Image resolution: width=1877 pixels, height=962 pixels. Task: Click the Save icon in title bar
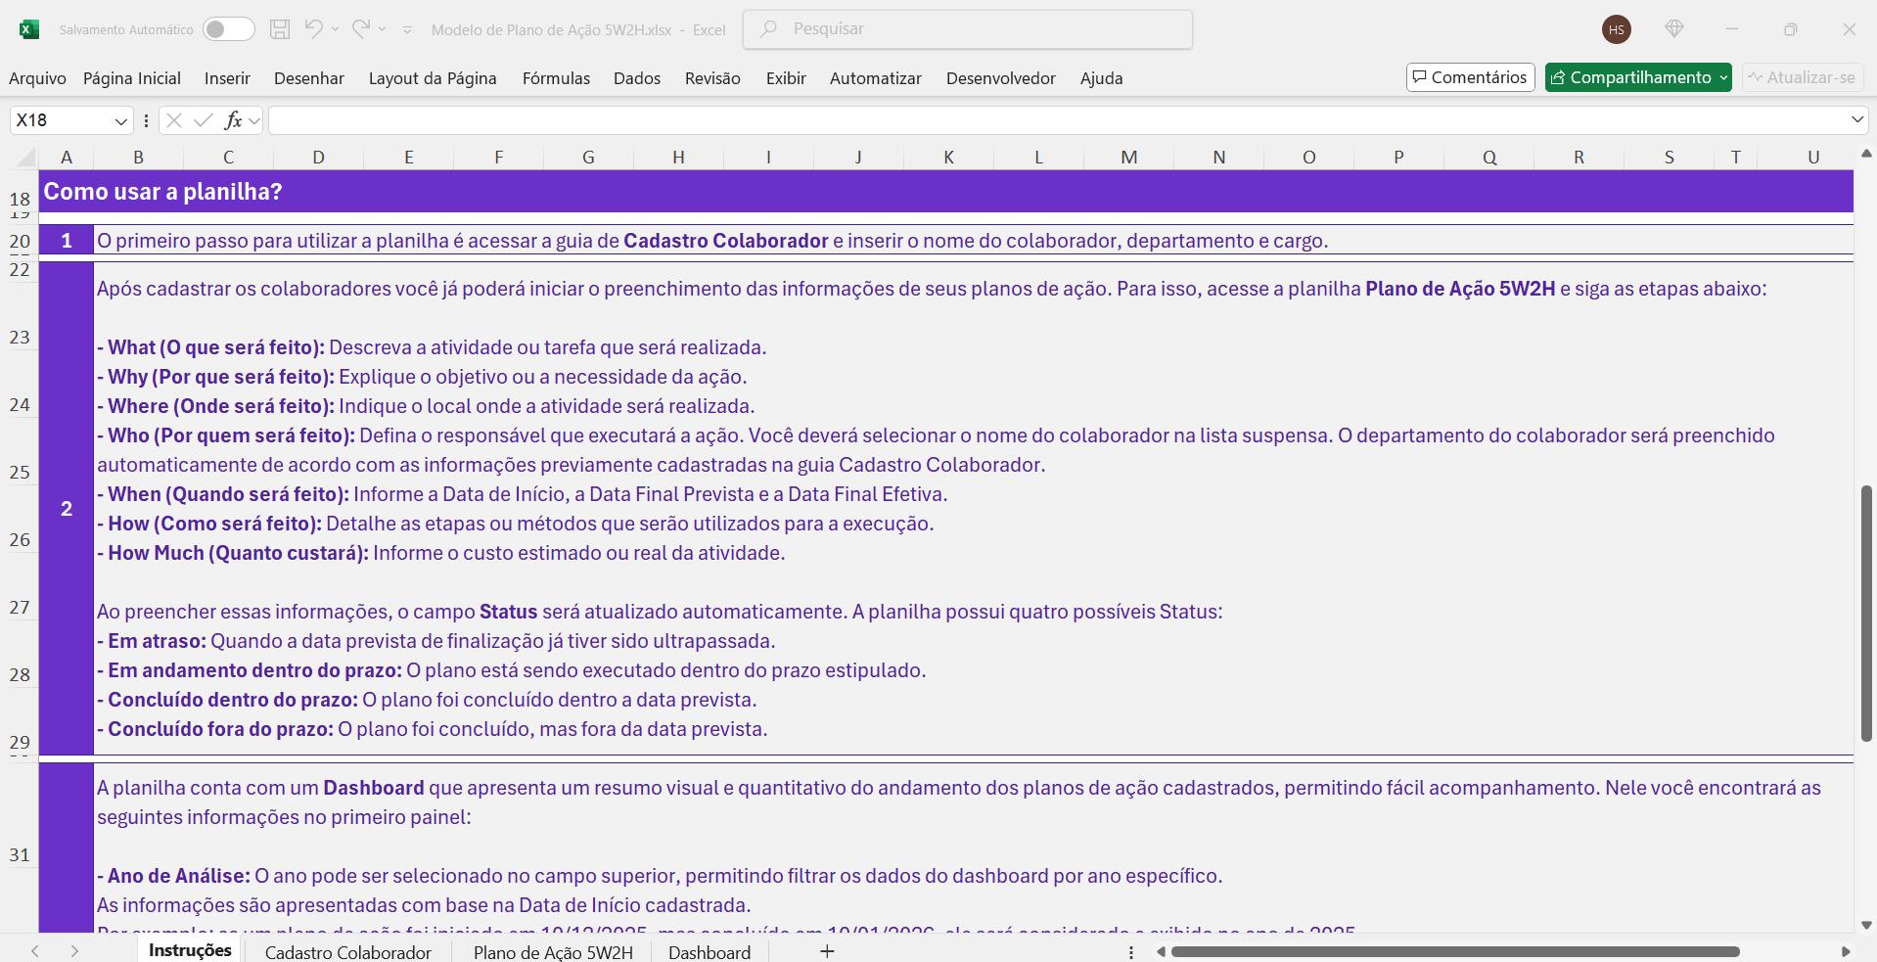[x=280, y=29]
